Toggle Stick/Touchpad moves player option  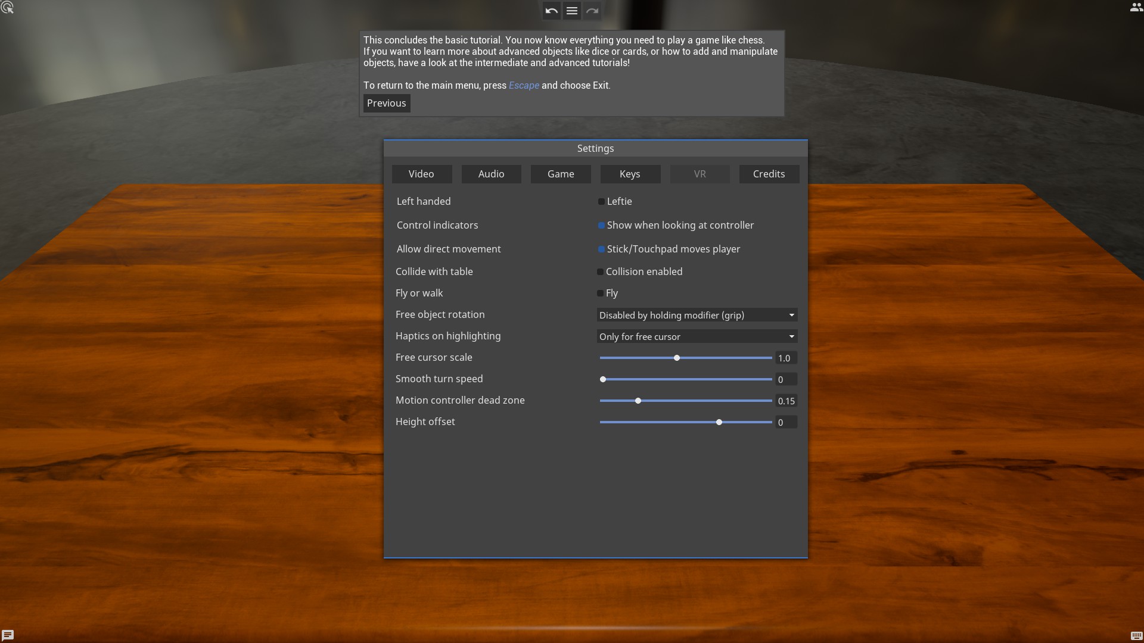coord(601,249)
